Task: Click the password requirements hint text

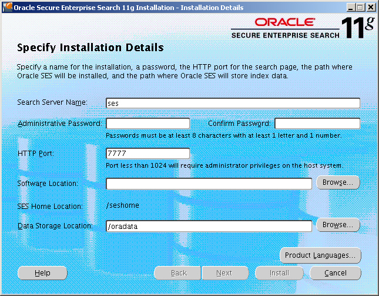Action: 224,135
